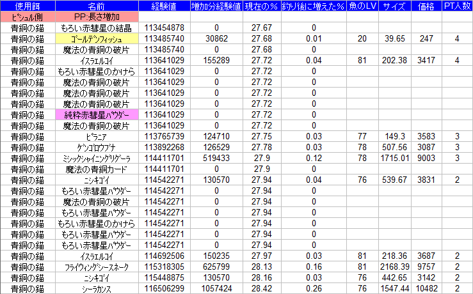The image size is (473, 294).
Task: Click the pink ビジュアル側 cell
Action: tap(28, 17)
